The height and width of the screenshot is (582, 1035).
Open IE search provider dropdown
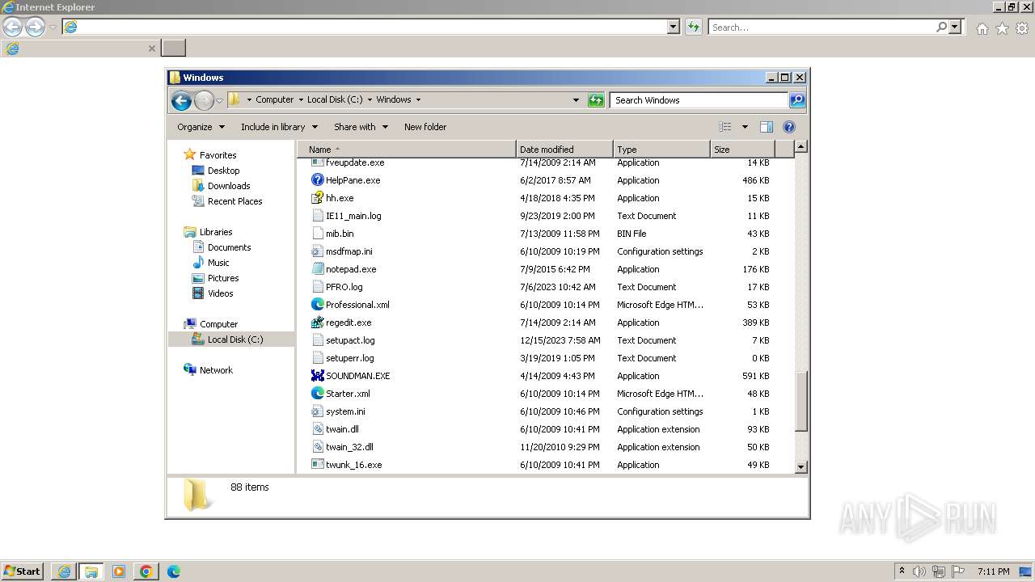point(955,27)
